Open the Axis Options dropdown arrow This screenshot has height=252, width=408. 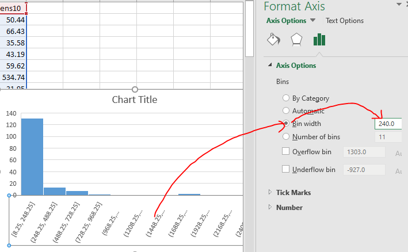pos(312,20)
